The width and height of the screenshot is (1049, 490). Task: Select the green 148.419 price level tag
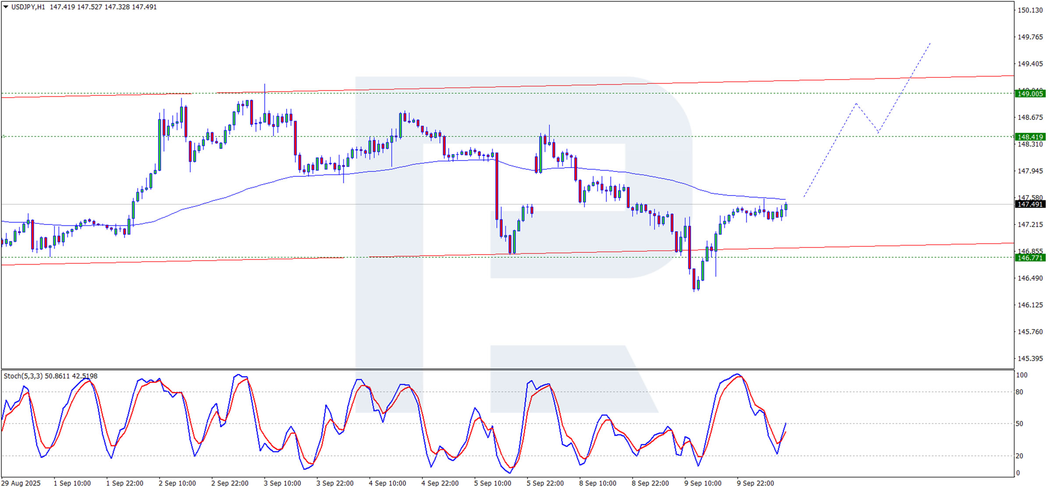point(1030,137)
